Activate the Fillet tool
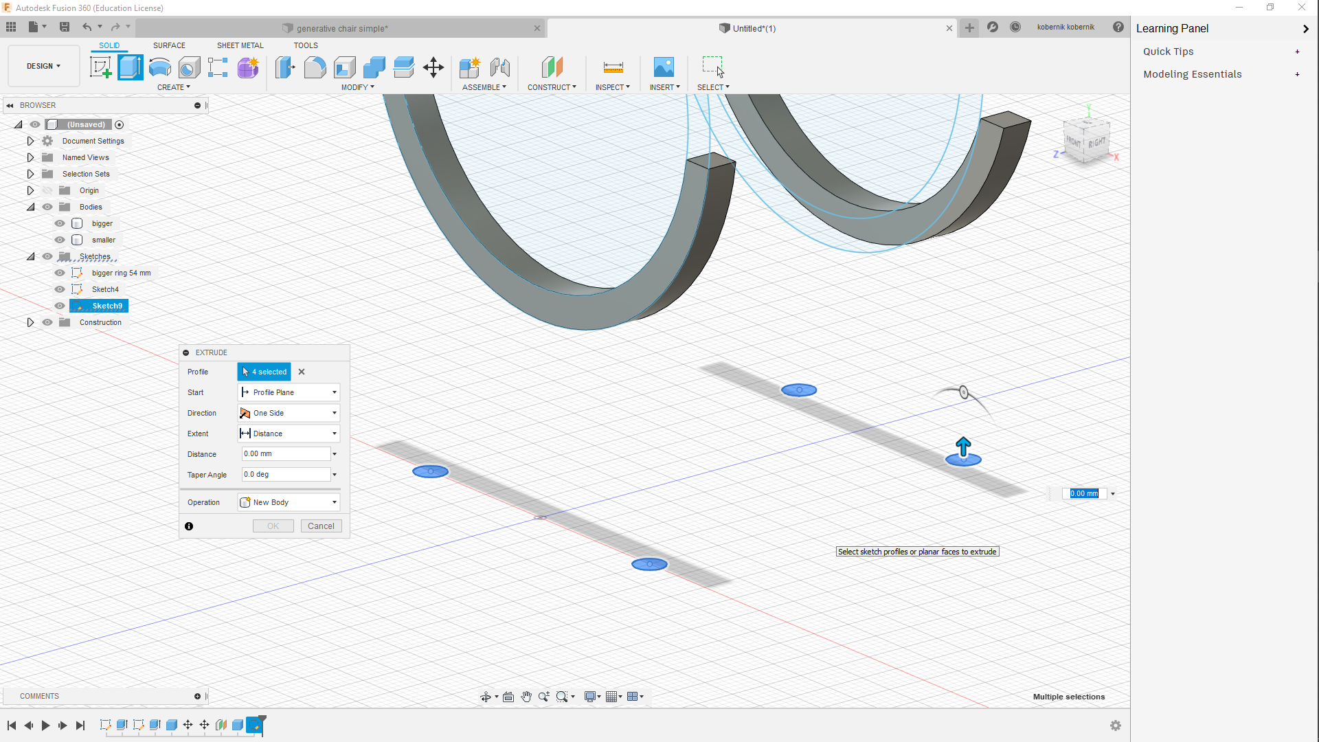The image size is (1319, 742). [x=315, y=67]
